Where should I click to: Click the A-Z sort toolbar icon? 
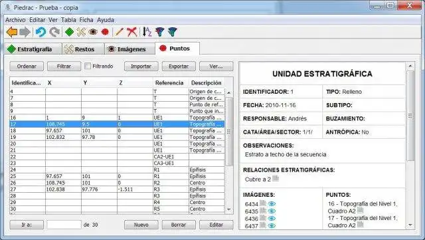click(147, 32)
